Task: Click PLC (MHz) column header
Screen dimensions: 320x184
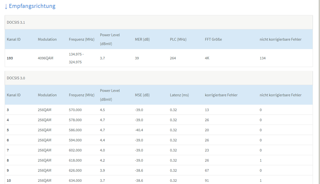Action: 178,39
